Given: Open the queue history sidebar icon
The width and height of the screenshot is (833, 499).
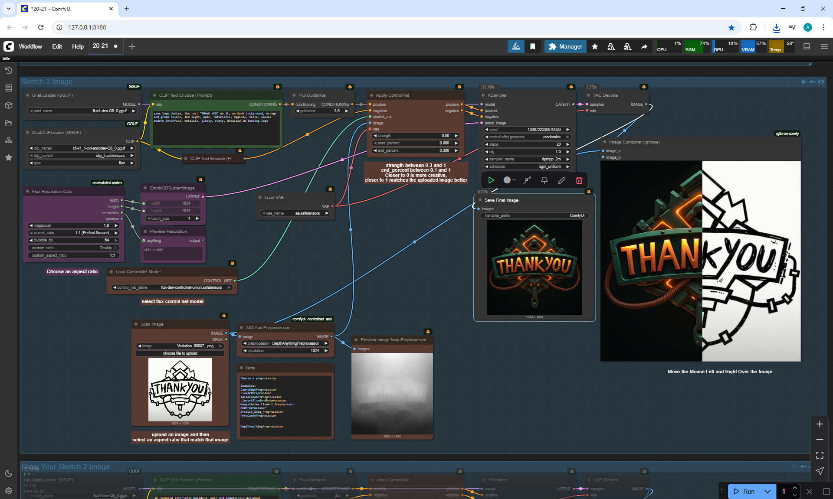Looking at the screenshot, I should 8,71.
